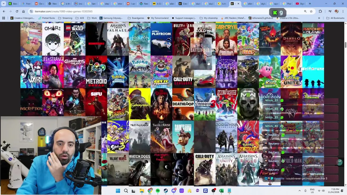This screenshot has width=347, height=195.
Task: Open the AOE bookmarks folder
Action: (80, 18)
